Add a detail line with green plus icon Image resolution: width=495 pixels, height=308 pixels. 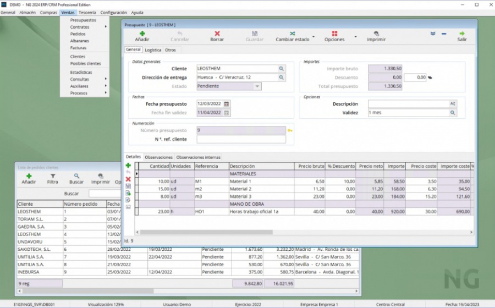pos(128,166)
